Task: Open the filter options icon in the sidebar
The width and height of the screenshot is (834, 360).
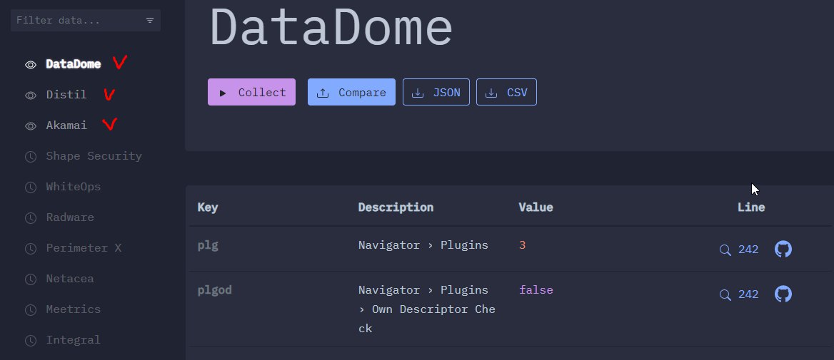Action: click(x=150, y=21)
